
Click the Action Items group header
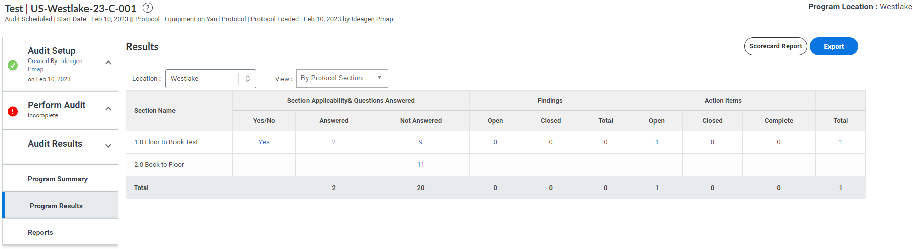point(723,101)
